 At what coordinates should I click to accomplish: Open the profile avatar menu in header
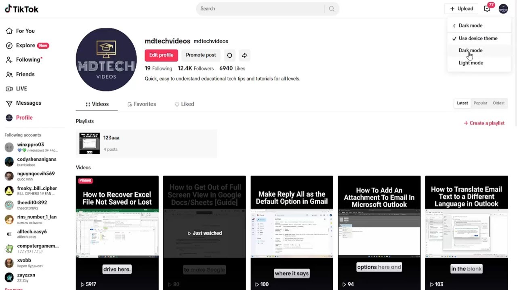click(503, 9)
